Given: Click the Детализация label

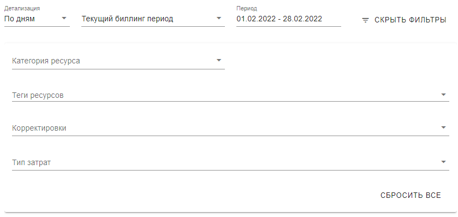Looking at the screenshot, I should 22,8.
